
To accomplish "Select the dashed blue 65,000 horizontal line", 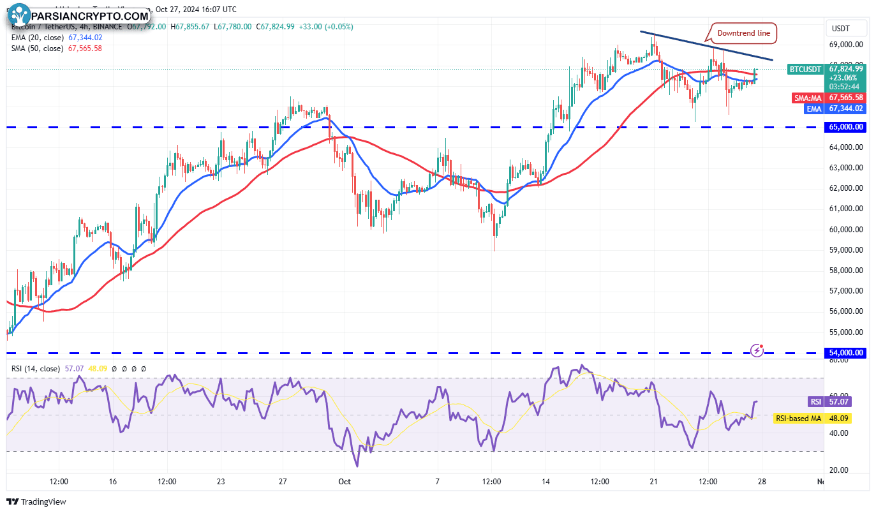I will click(415, 127).
